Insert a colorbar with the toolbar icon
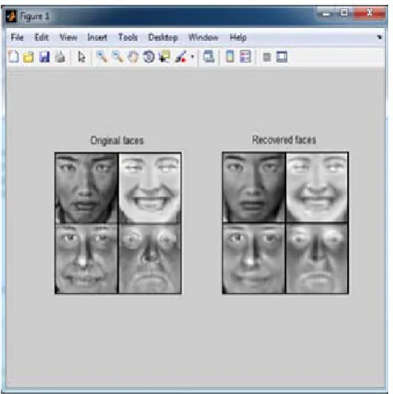Viewport: 393px width, 394px height. pos(230,57)
